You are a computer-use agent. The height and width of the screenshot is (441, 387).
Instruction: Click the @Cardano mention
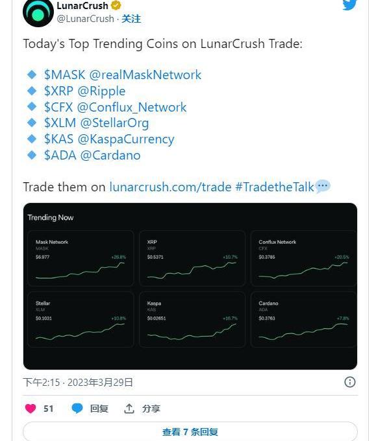pos(110,155)
